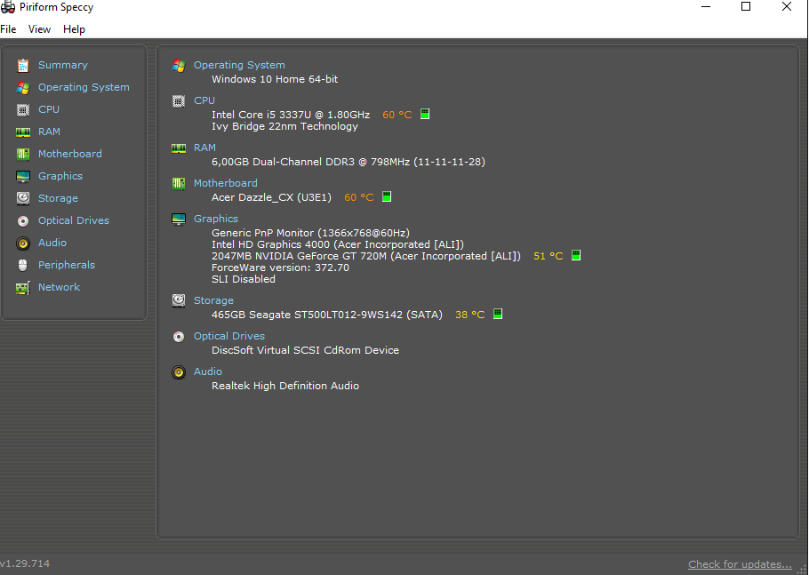Click the Check for updates link
The height and width of the screenshot is (575, 809).
[x=739, y=564]
